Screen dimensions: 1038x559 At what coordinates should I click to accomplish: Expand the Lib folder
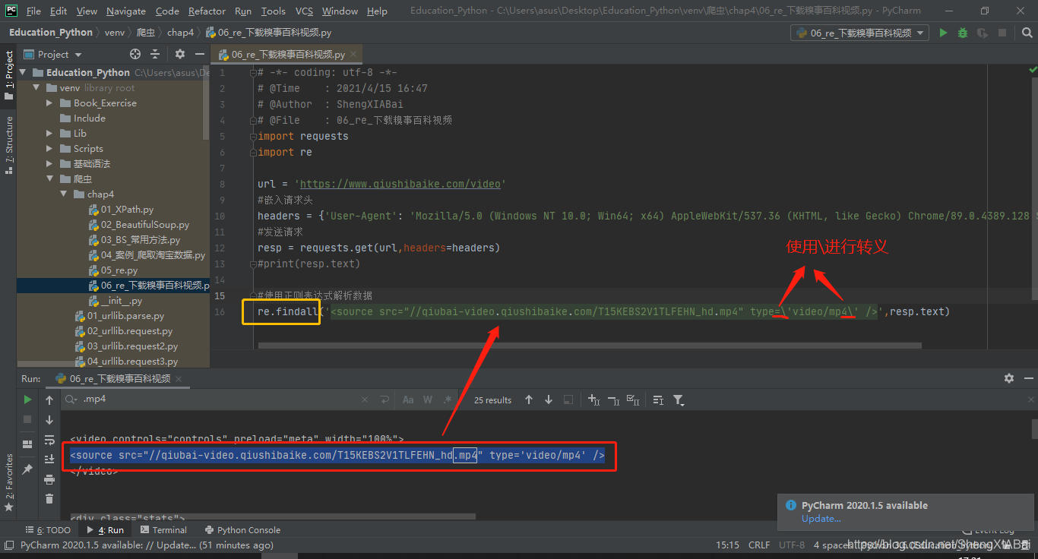(x=50, y=133)
